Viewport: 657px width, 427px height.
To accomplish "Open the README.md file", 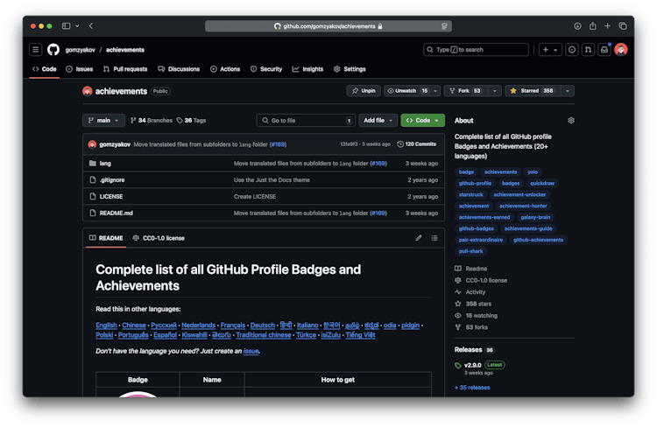I will 116,213.
